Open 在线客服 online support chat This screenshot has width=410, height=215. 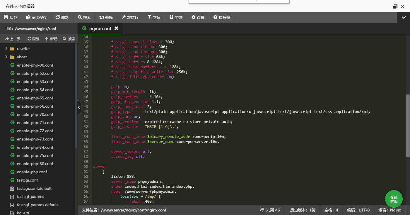pyautogui.click(x=394, y=199)
